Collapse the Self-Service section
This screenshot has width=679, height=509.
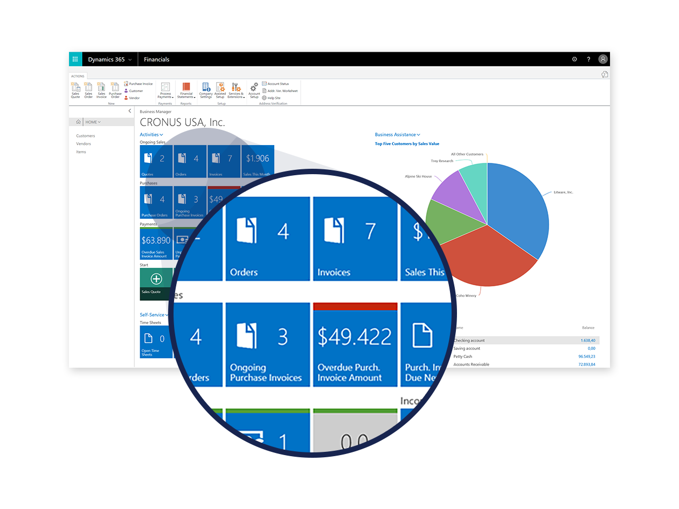tap(154, 314)
